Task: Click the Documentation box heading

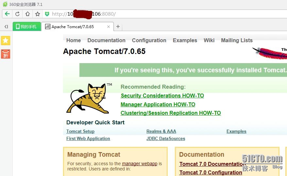Action: [202, 154]
